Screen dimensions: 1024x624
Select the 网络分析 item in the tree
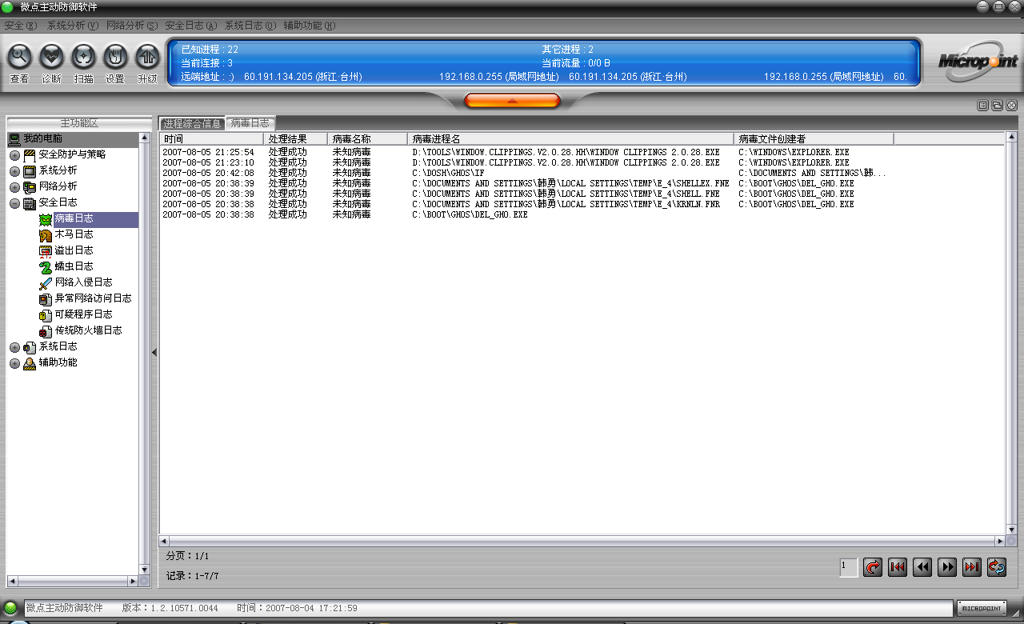pyautogui.click(x=58, y=186)
